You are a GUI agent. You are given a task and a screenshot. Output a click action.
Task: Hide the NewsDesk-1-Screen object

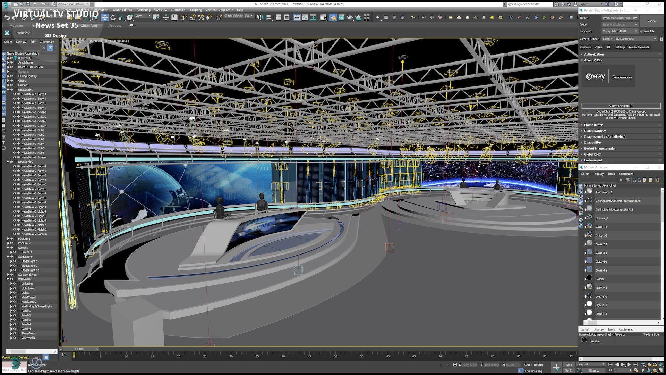(15, 157)
